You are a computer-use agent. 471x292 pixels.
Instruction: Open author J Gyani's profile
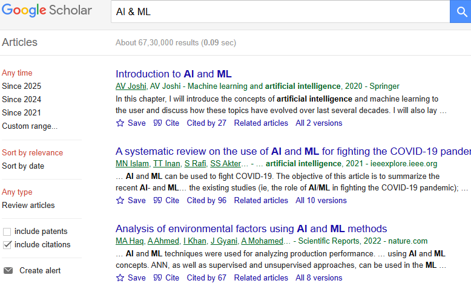coord(224,241)
